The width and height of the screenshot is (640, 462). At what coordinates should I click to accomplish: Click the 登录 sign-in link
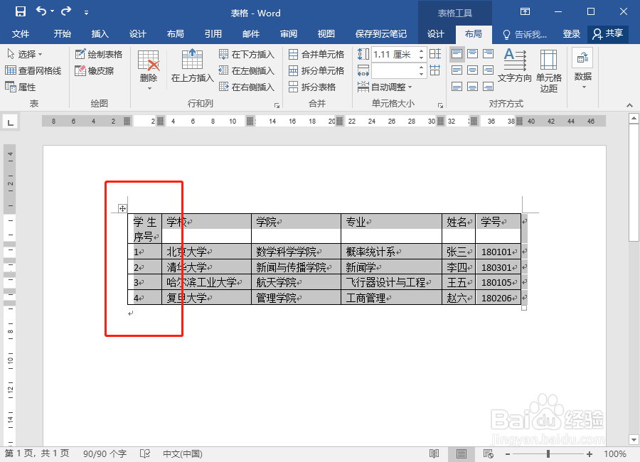(x=571, y=34)
